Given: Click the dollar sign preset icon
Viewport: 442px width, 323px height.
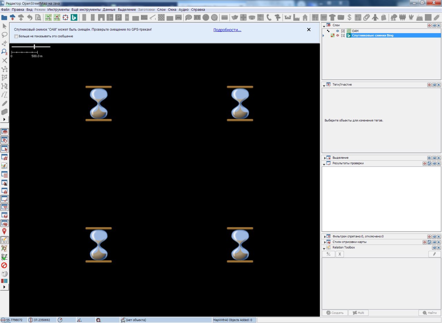Looking at the screenshot, I should (x=349, y=17).
